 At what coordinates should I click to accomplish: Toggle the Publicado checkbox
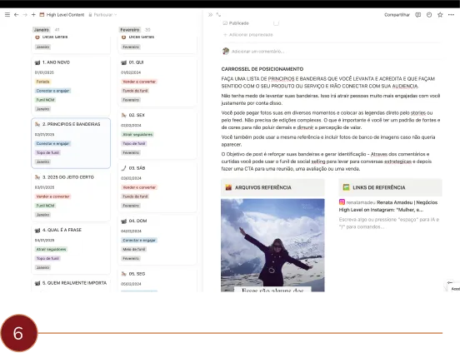click(x=276, y=23)
